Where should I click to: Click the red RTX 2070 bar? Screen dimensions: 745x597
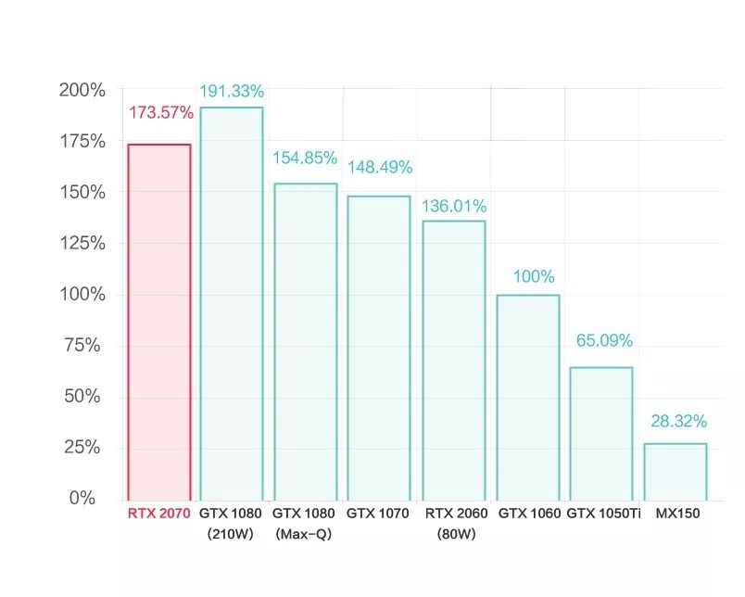pyautogui.click(x=159, y=323)
